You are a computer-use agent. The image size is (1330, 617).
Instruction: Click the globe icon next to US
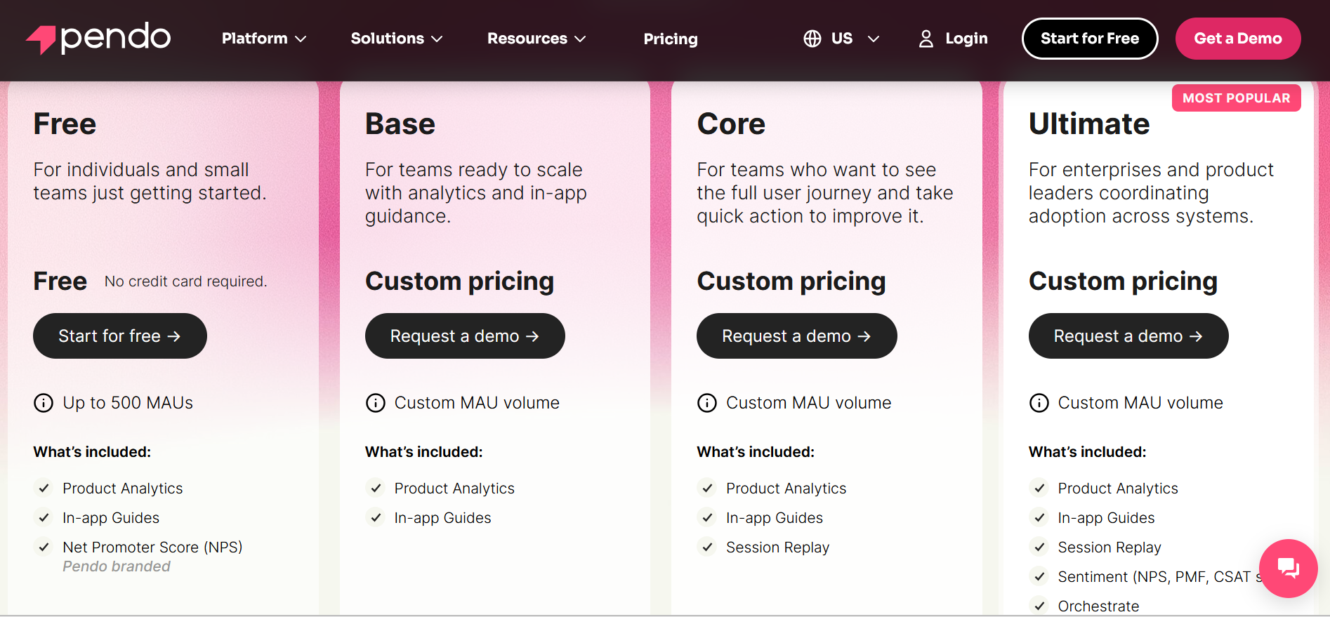(812, 39)
